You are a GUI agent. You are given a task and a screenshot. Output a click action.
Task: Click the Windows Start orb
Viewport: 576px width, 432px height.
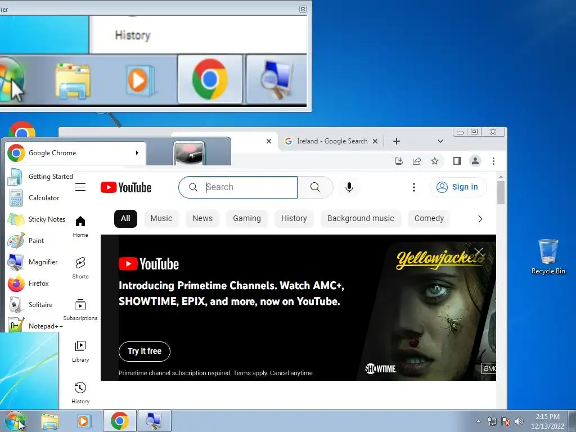[15, 421]
